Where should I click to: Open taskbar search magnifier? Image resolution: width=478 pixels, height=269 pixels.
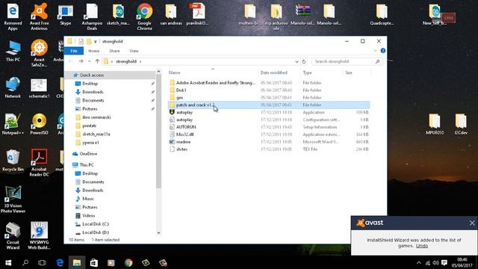(25, 262)
